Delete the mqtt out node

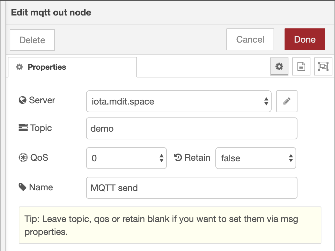[x=32, y=40]
